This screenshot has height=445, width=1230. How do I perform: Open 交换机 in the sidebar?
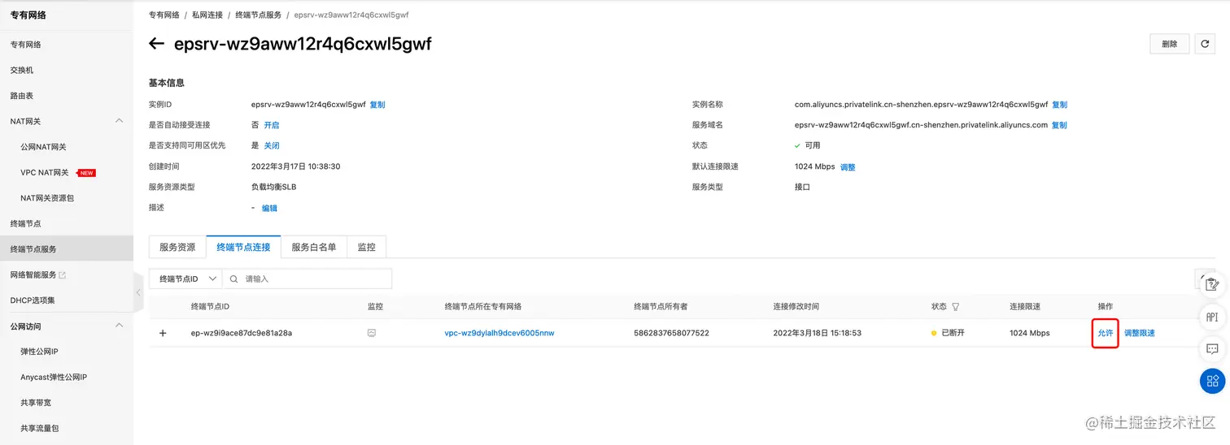click(x=22, y=70)
